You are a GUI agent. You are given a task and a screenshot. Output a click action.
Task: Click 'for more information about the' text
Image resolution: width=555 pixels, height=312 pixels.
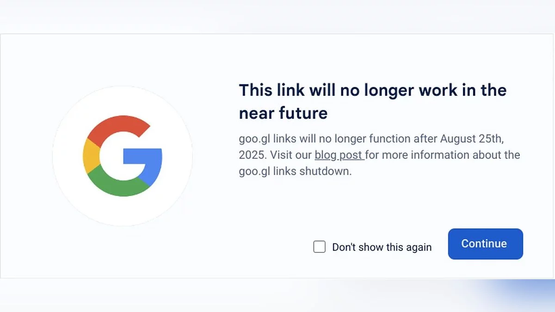[x=443, y=155]
